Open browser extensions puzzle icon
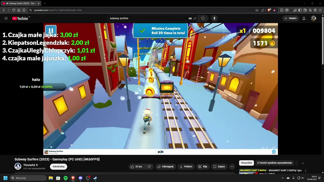The height and width of the screenshot is (182, 324). click(x=282, y=10)
